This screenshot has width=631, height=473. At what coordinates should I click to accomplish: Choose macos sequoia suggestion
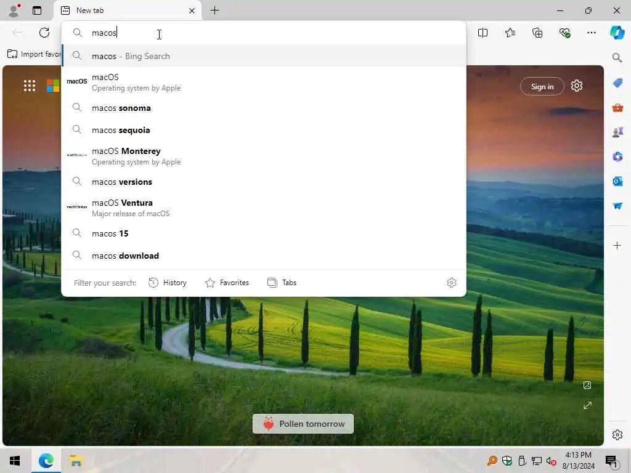[264, 130]
